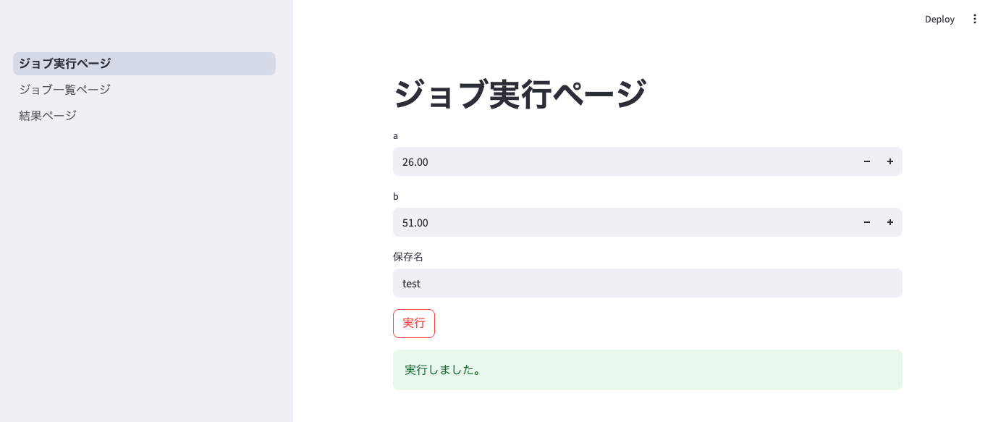Decrease the value 26.00 using the stepper

point(867,161)
